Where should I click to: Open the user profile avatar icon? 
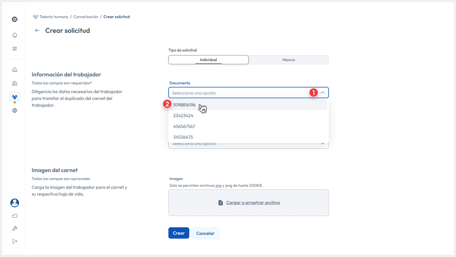click(x=14, y=203)
